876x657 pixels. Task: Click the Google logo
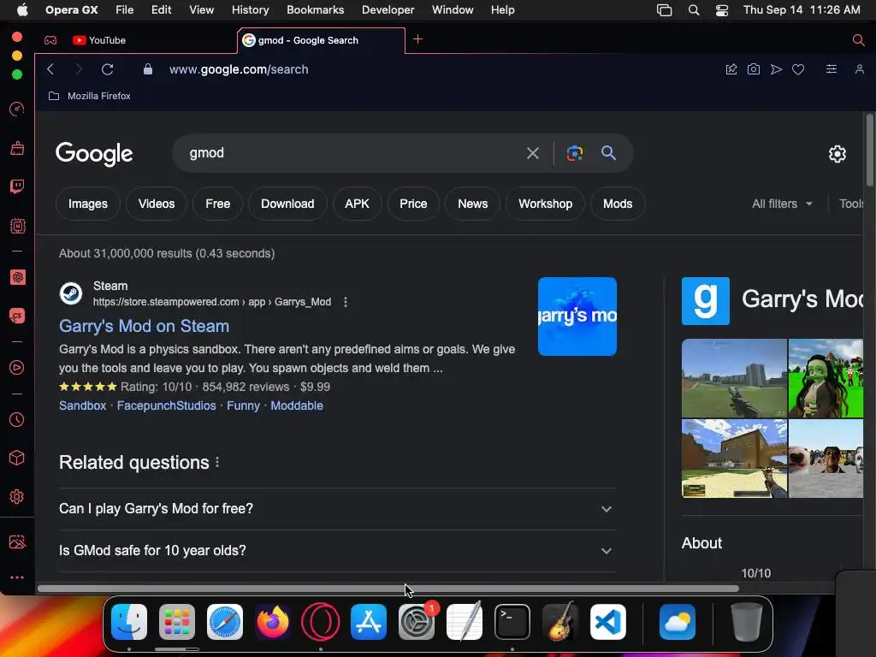pos(94,154)
